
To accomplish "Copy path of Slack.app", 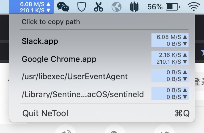I will click(x=102, y=41).
